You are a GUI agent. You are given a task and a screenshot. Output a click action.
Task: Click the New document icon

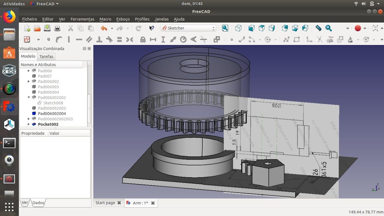click(27, 28)
